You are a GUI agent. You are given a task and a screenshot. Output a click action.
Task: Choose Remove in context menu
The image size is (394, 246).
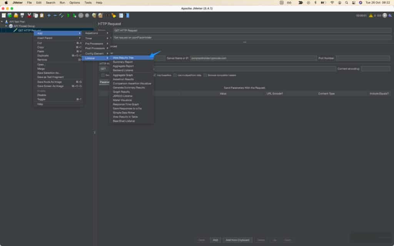[x=58, y=60]
